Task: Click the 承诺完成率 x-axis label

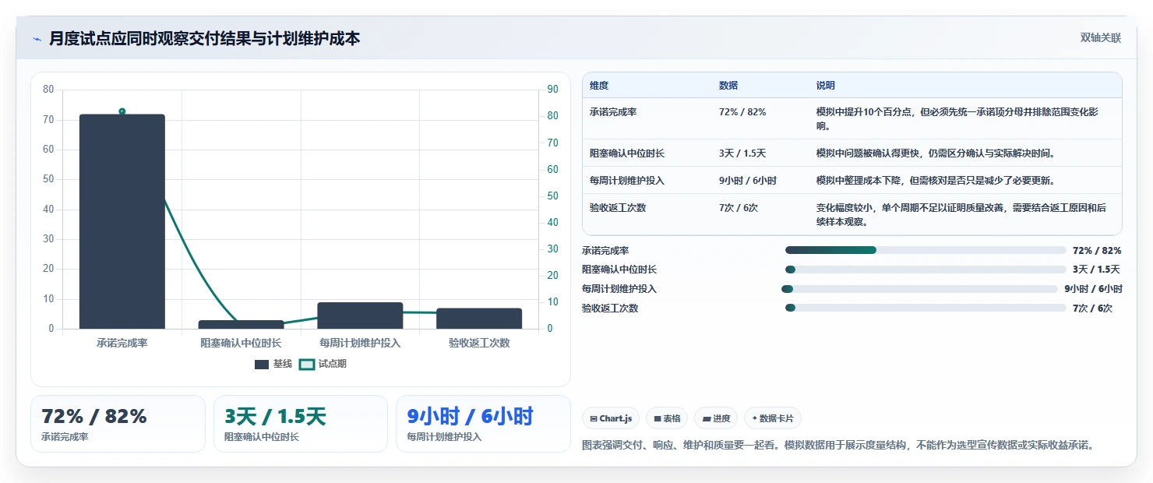Action: tap(122, 343)
